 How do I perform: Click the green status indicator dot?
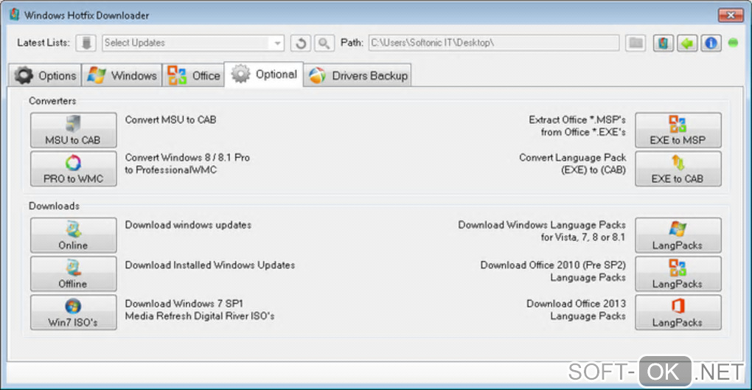(733, 43)
